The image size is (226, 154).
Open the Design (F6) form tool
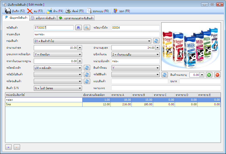point(89,11)
